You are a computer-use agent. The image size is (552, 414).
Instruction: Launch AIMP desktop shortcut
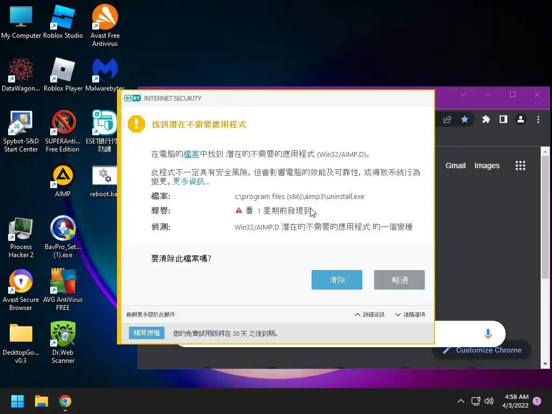click(63, 181)
